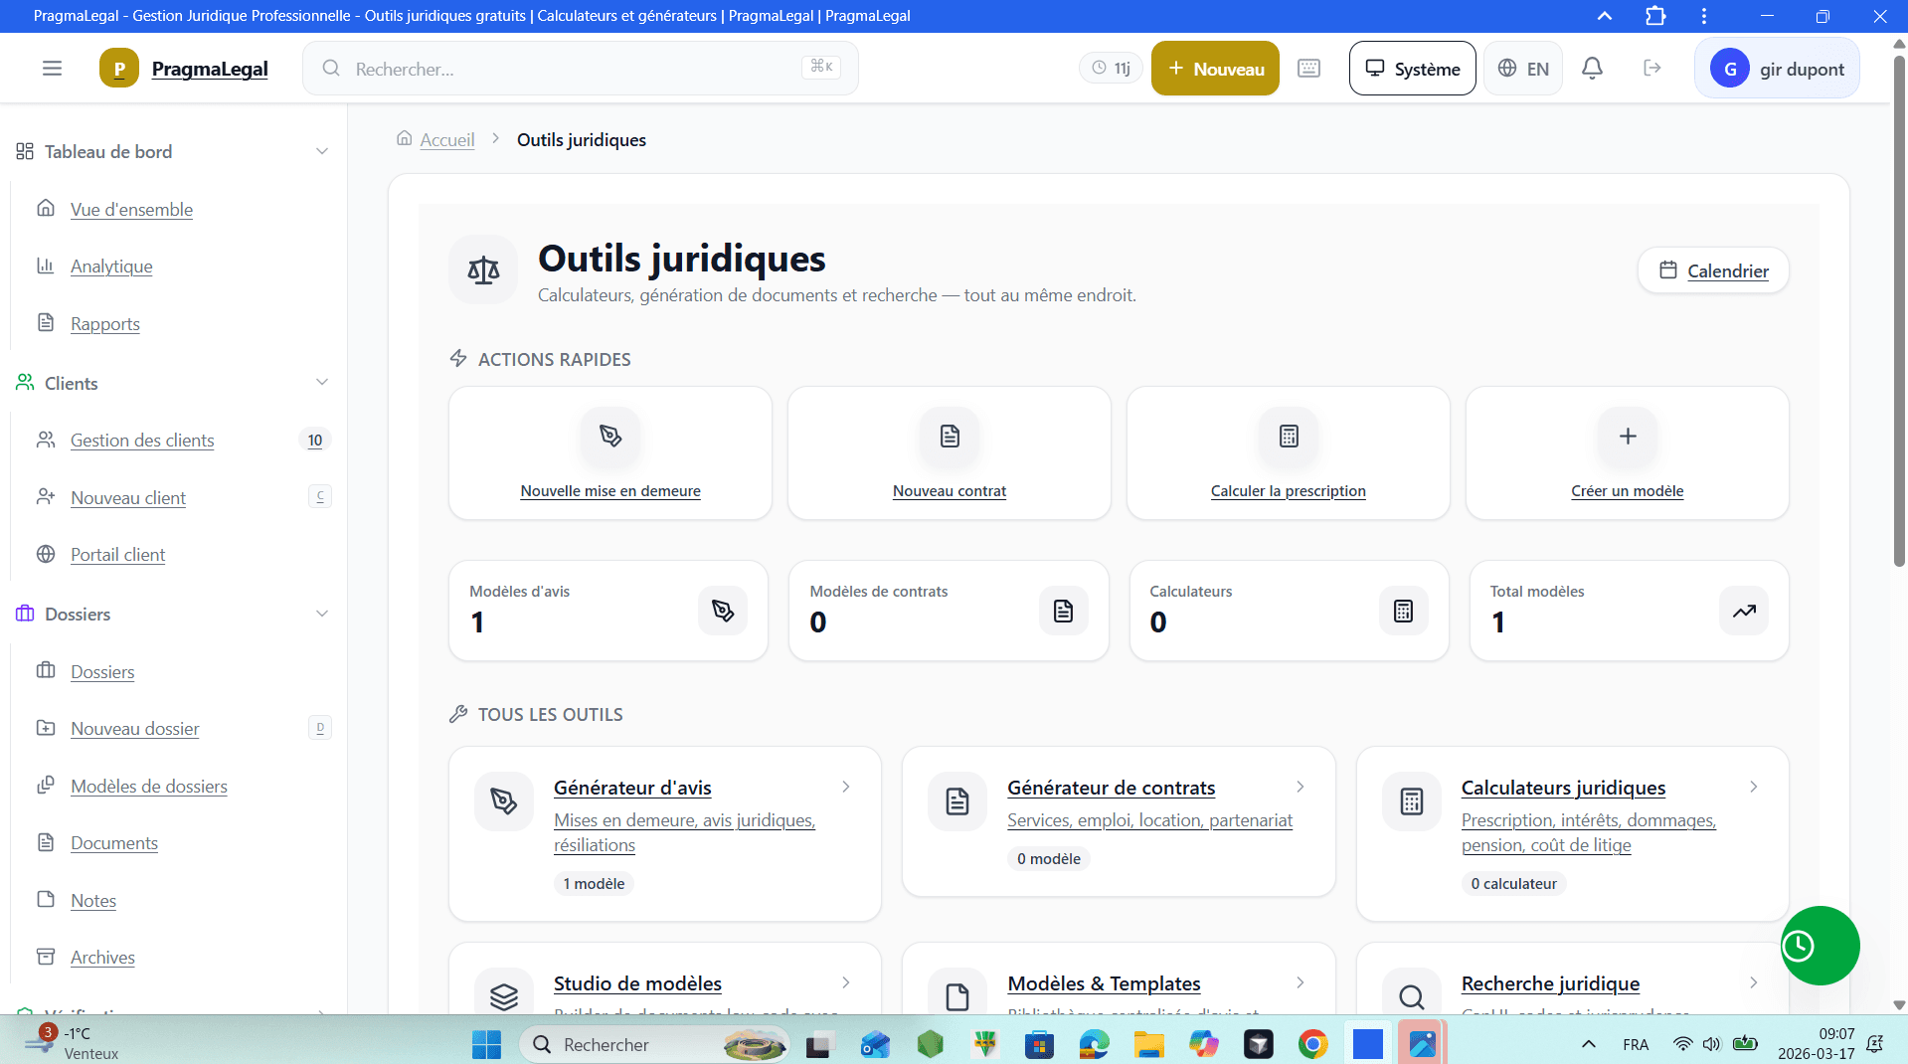The width and height of the screenshot is (1908, 1064).
Task: Click the calculator icon in Calculer la prescription card
Action: tap(1289, 436)
